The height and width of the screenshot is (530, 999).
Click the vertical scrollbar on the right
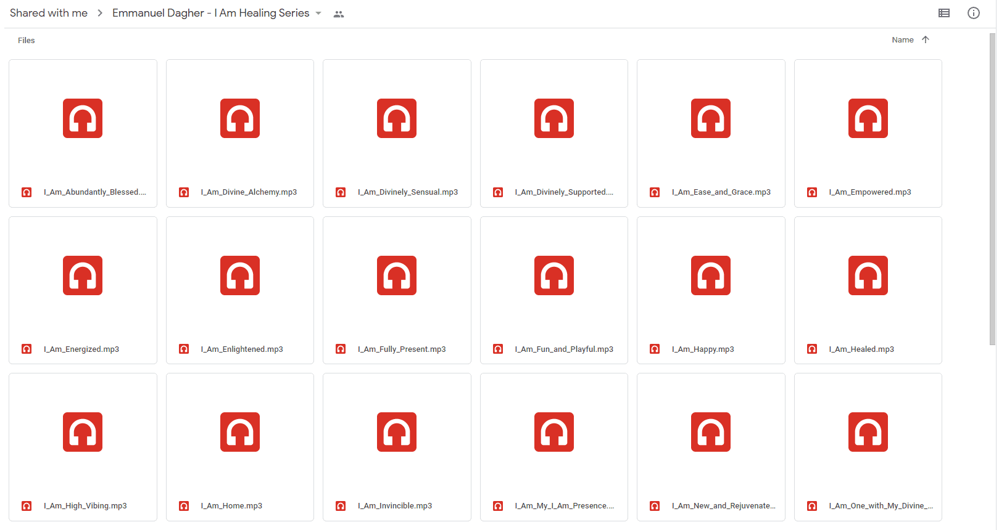[992, 189]
